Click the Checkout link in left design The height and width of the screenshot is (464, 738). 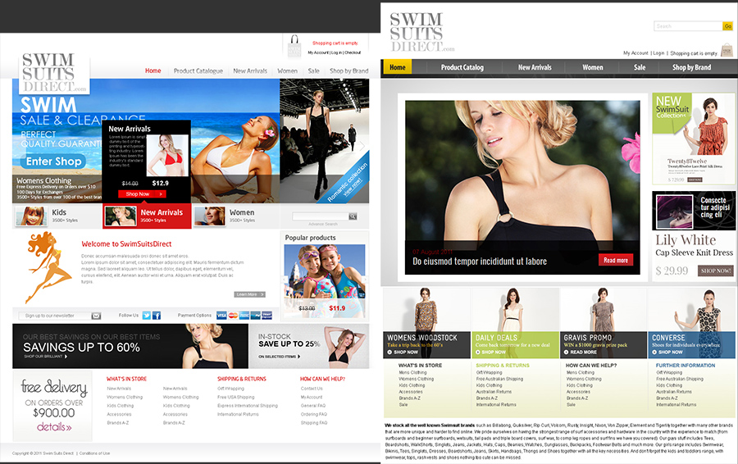pos(353,52)
